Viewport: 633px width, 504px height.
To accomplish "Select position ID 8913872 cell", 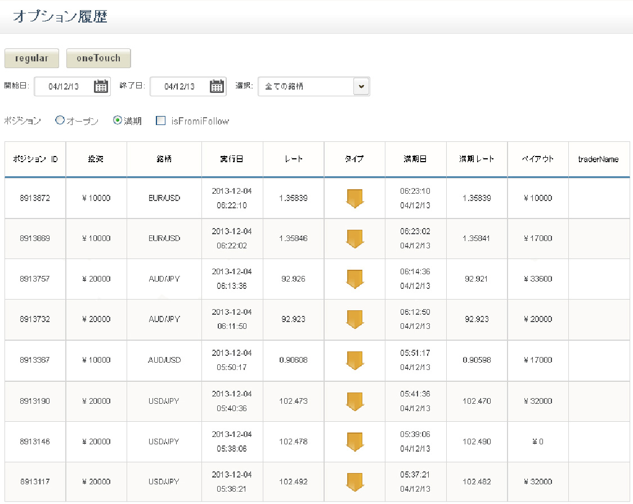I will 35,198.
